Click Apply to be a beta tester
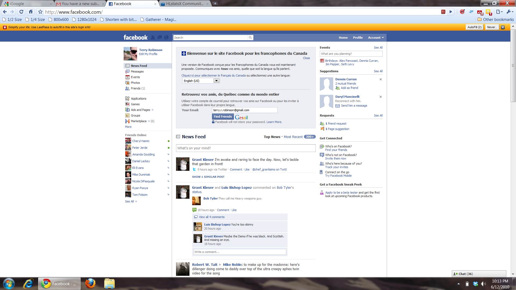The height and width of the screenshot is (290, 516). [x=341, y=193]
